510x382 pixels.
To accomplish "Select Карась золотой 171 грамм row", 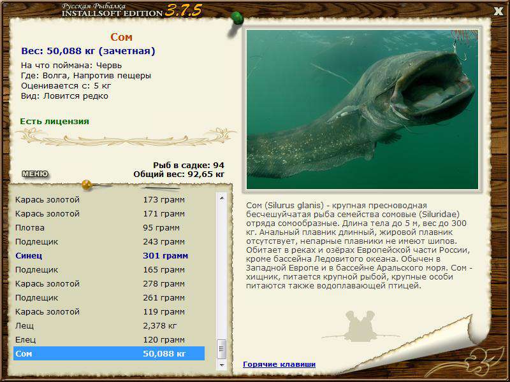I will 109,213.
